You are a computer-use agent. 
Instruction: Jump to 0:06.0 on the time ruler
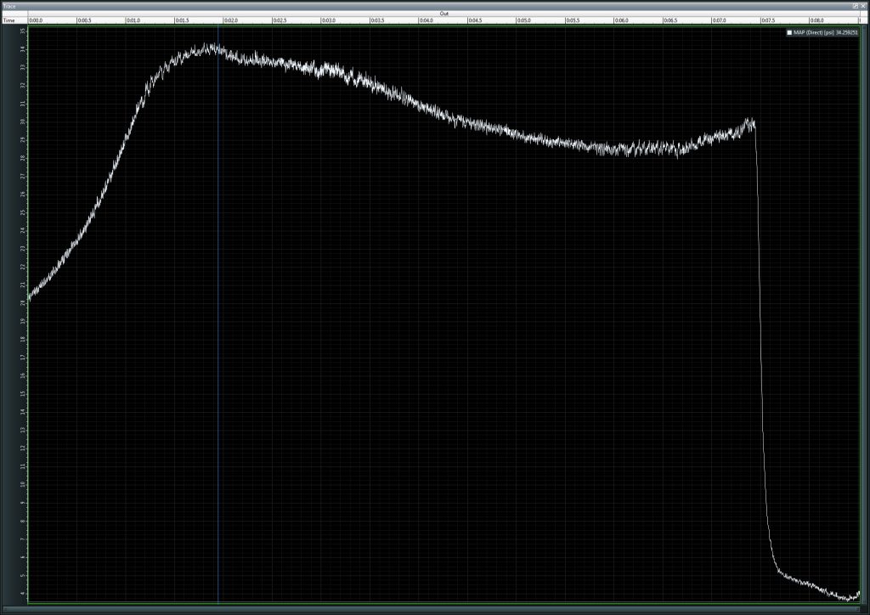[622, 20]
